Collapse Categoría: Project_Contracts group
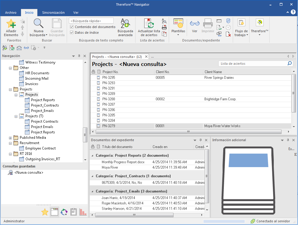Image resolution: width=298 pixels, height=225 pixels. click(92, 176)
